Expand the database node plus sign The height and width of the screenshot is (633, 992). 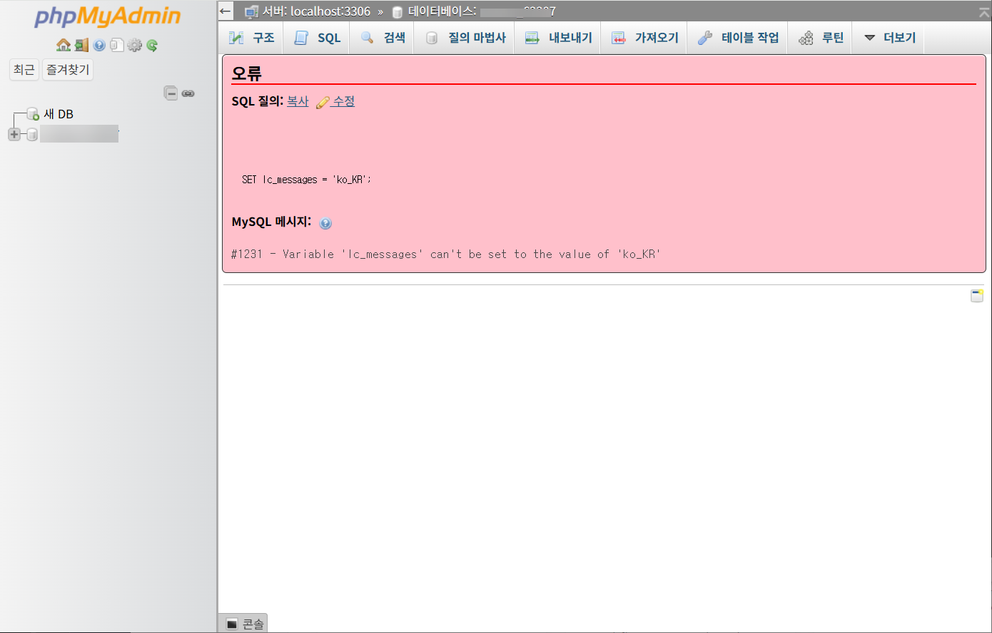coord(14,134)
